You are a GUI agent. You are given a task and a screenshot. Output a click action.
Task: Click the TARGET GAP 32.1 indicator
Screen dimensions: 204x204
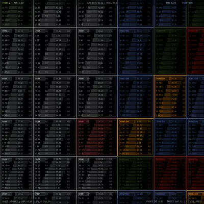[x=175, y=201]
